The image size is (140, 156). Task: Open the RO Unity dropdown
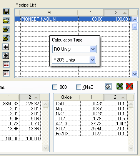pos(93,49)
